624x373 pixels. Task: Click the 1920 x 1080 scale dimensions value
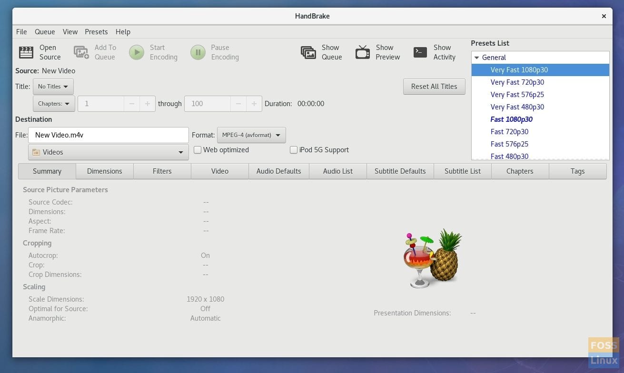tap(205, 299)
